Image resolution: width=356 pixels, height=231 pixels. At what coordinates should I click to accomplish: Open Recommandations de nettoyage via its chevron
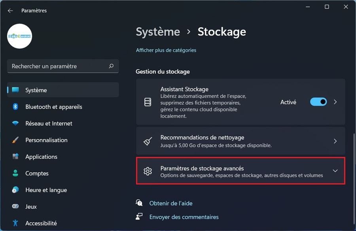[335, 141]
